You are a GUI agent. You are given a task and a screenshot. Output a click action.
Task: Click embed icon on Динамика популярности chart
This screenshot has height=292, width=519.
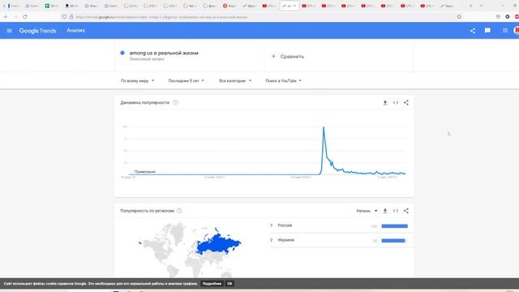(396, 103)
